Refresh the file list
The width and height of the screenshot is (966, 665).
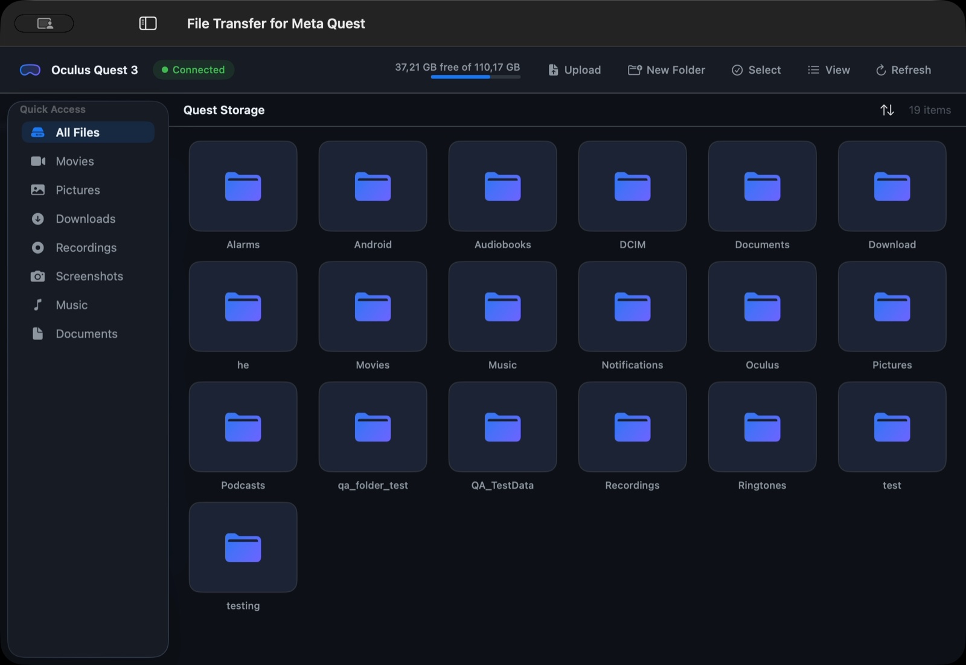[903, 70]
